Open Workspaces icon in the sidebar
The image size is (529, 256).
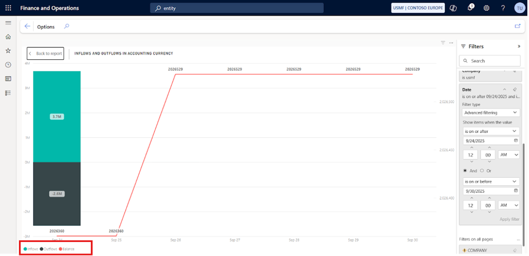click(8, 79)
